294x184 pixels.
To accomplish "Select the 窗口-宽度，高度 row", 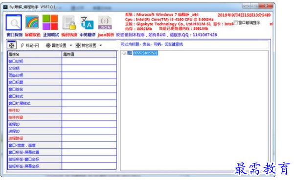I will (62, 145).
